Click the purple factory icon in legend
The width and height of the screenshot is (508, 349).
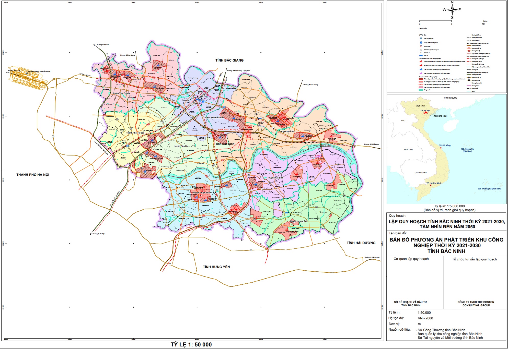pyautogui.click(x=421, y=73)
